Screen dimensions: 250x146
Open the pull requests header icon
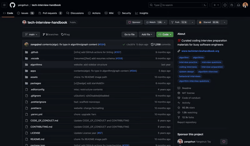[x=232, y=5]
